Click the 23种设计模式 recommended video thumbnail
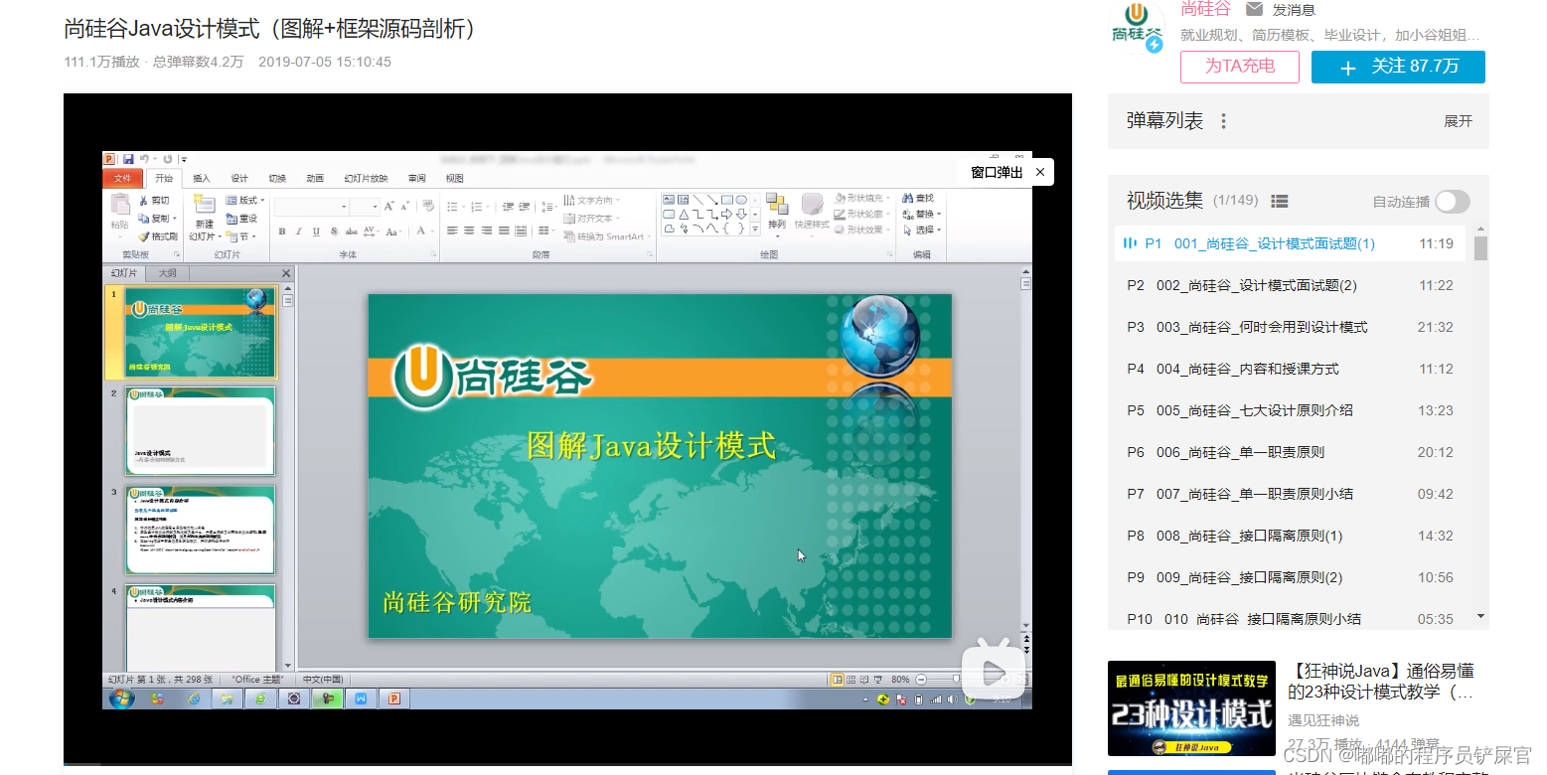The width and height of the screenshot is (1547, 775). click(1191, 708)
